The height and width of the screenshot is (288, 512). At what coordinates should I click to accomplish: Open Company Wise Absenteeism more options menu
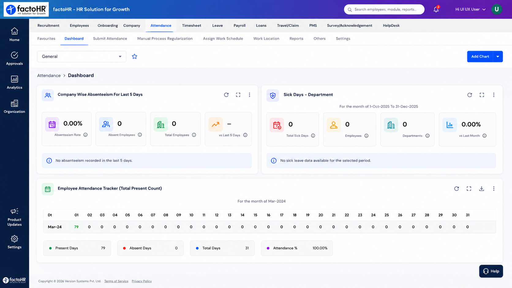[x=249, y=95]
